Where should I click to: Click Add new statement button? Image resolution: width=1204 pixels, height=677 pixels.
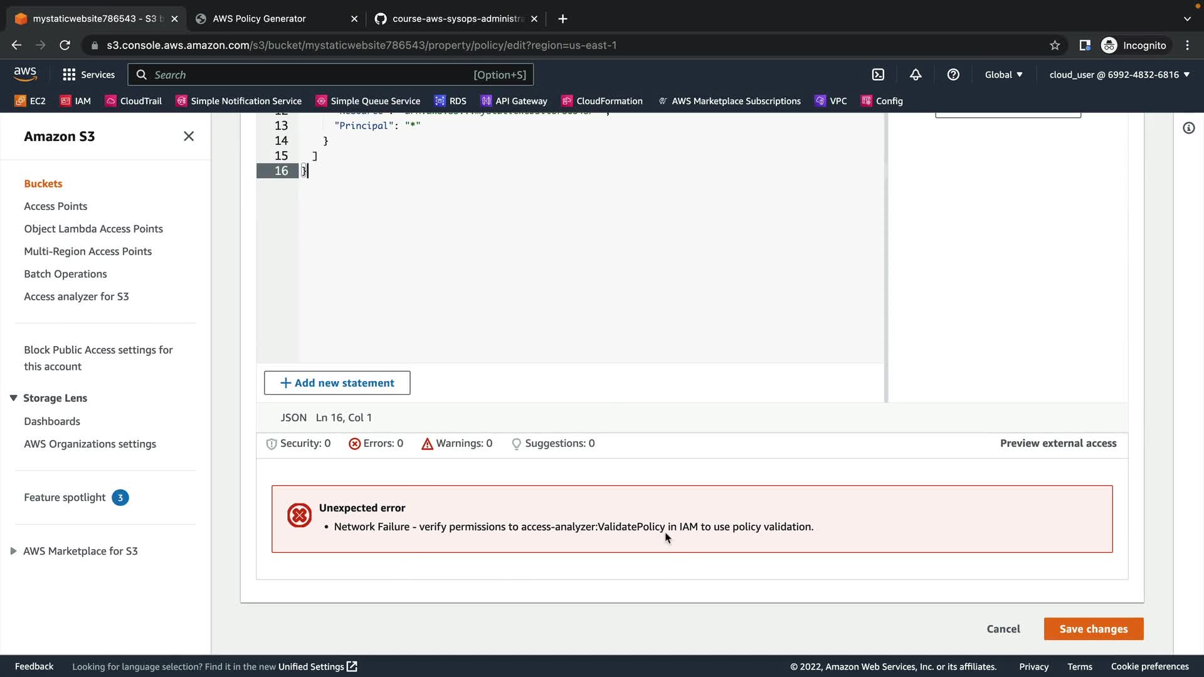337,383
